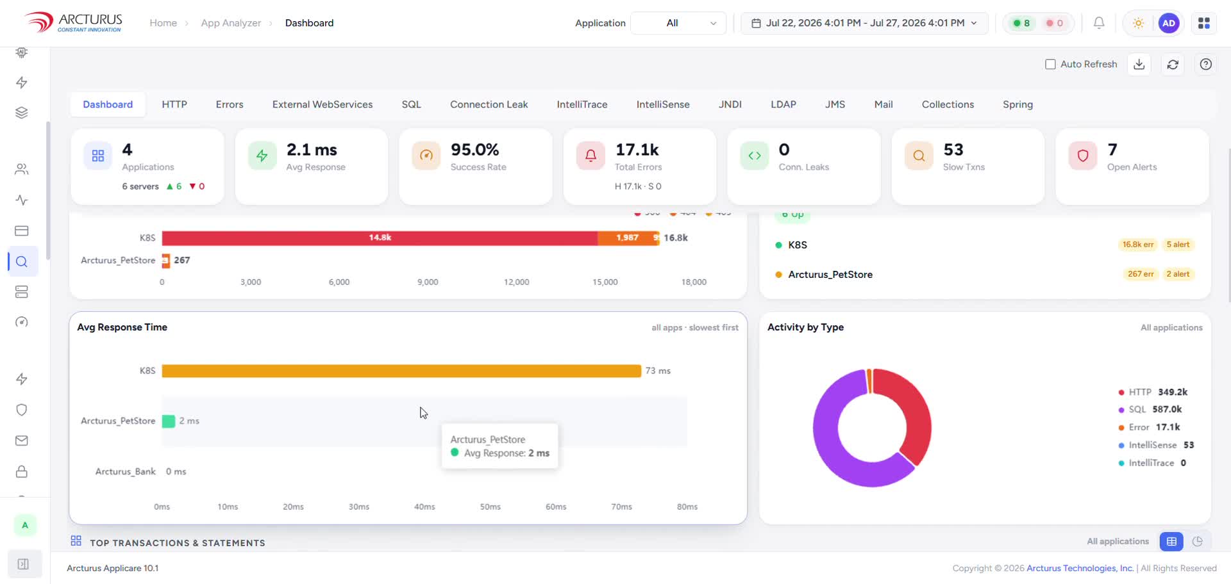Open the IntelliTrace tab
1231x584 pixels.
[582, 104]
